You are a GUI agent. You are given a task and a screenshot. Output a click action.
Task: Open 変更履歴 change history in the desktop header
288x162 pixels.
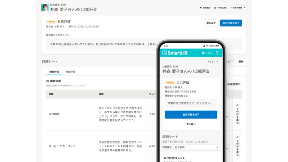(205, 8)
